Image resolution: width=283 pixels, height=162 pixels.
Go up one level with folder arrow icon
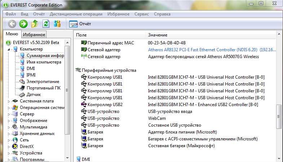tap(35, 24)
